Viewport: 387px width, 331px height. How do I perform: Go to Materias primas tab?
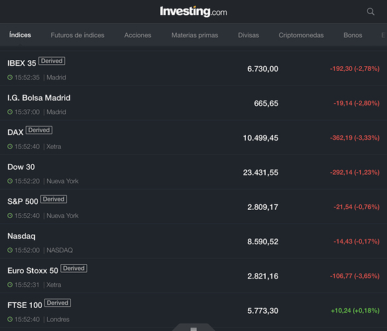(195, 35)
